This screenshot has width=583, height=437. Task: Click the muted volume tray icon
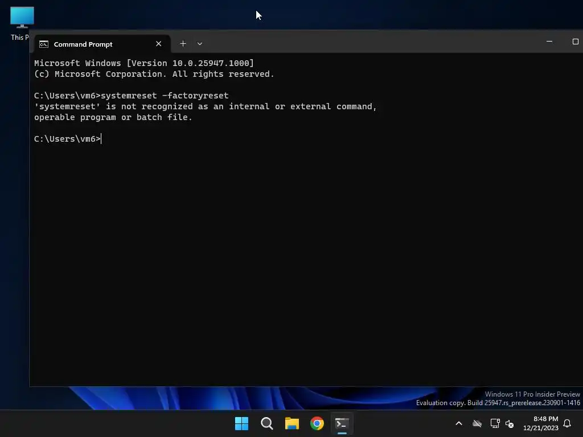click(x=510, y=423)
